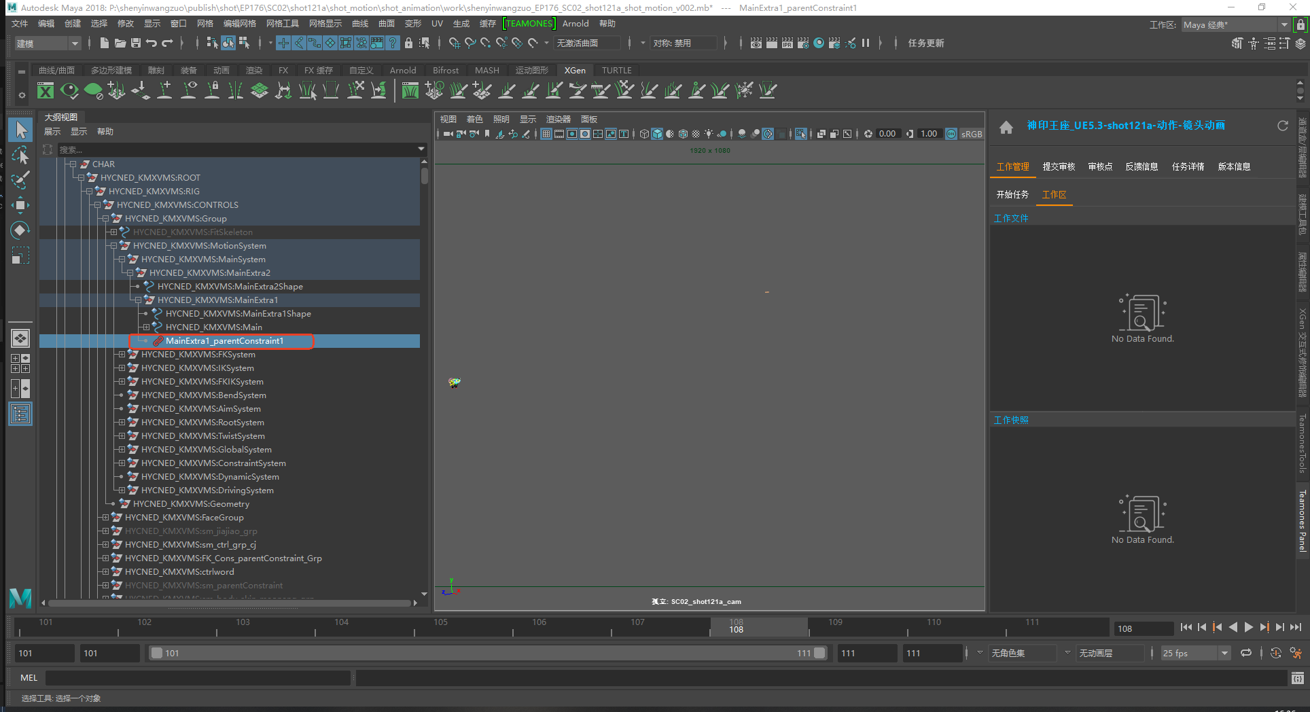The height and width of the screenshot is (712, 1310).
Task: Jump to the start of playback range
Action: 1186,628
